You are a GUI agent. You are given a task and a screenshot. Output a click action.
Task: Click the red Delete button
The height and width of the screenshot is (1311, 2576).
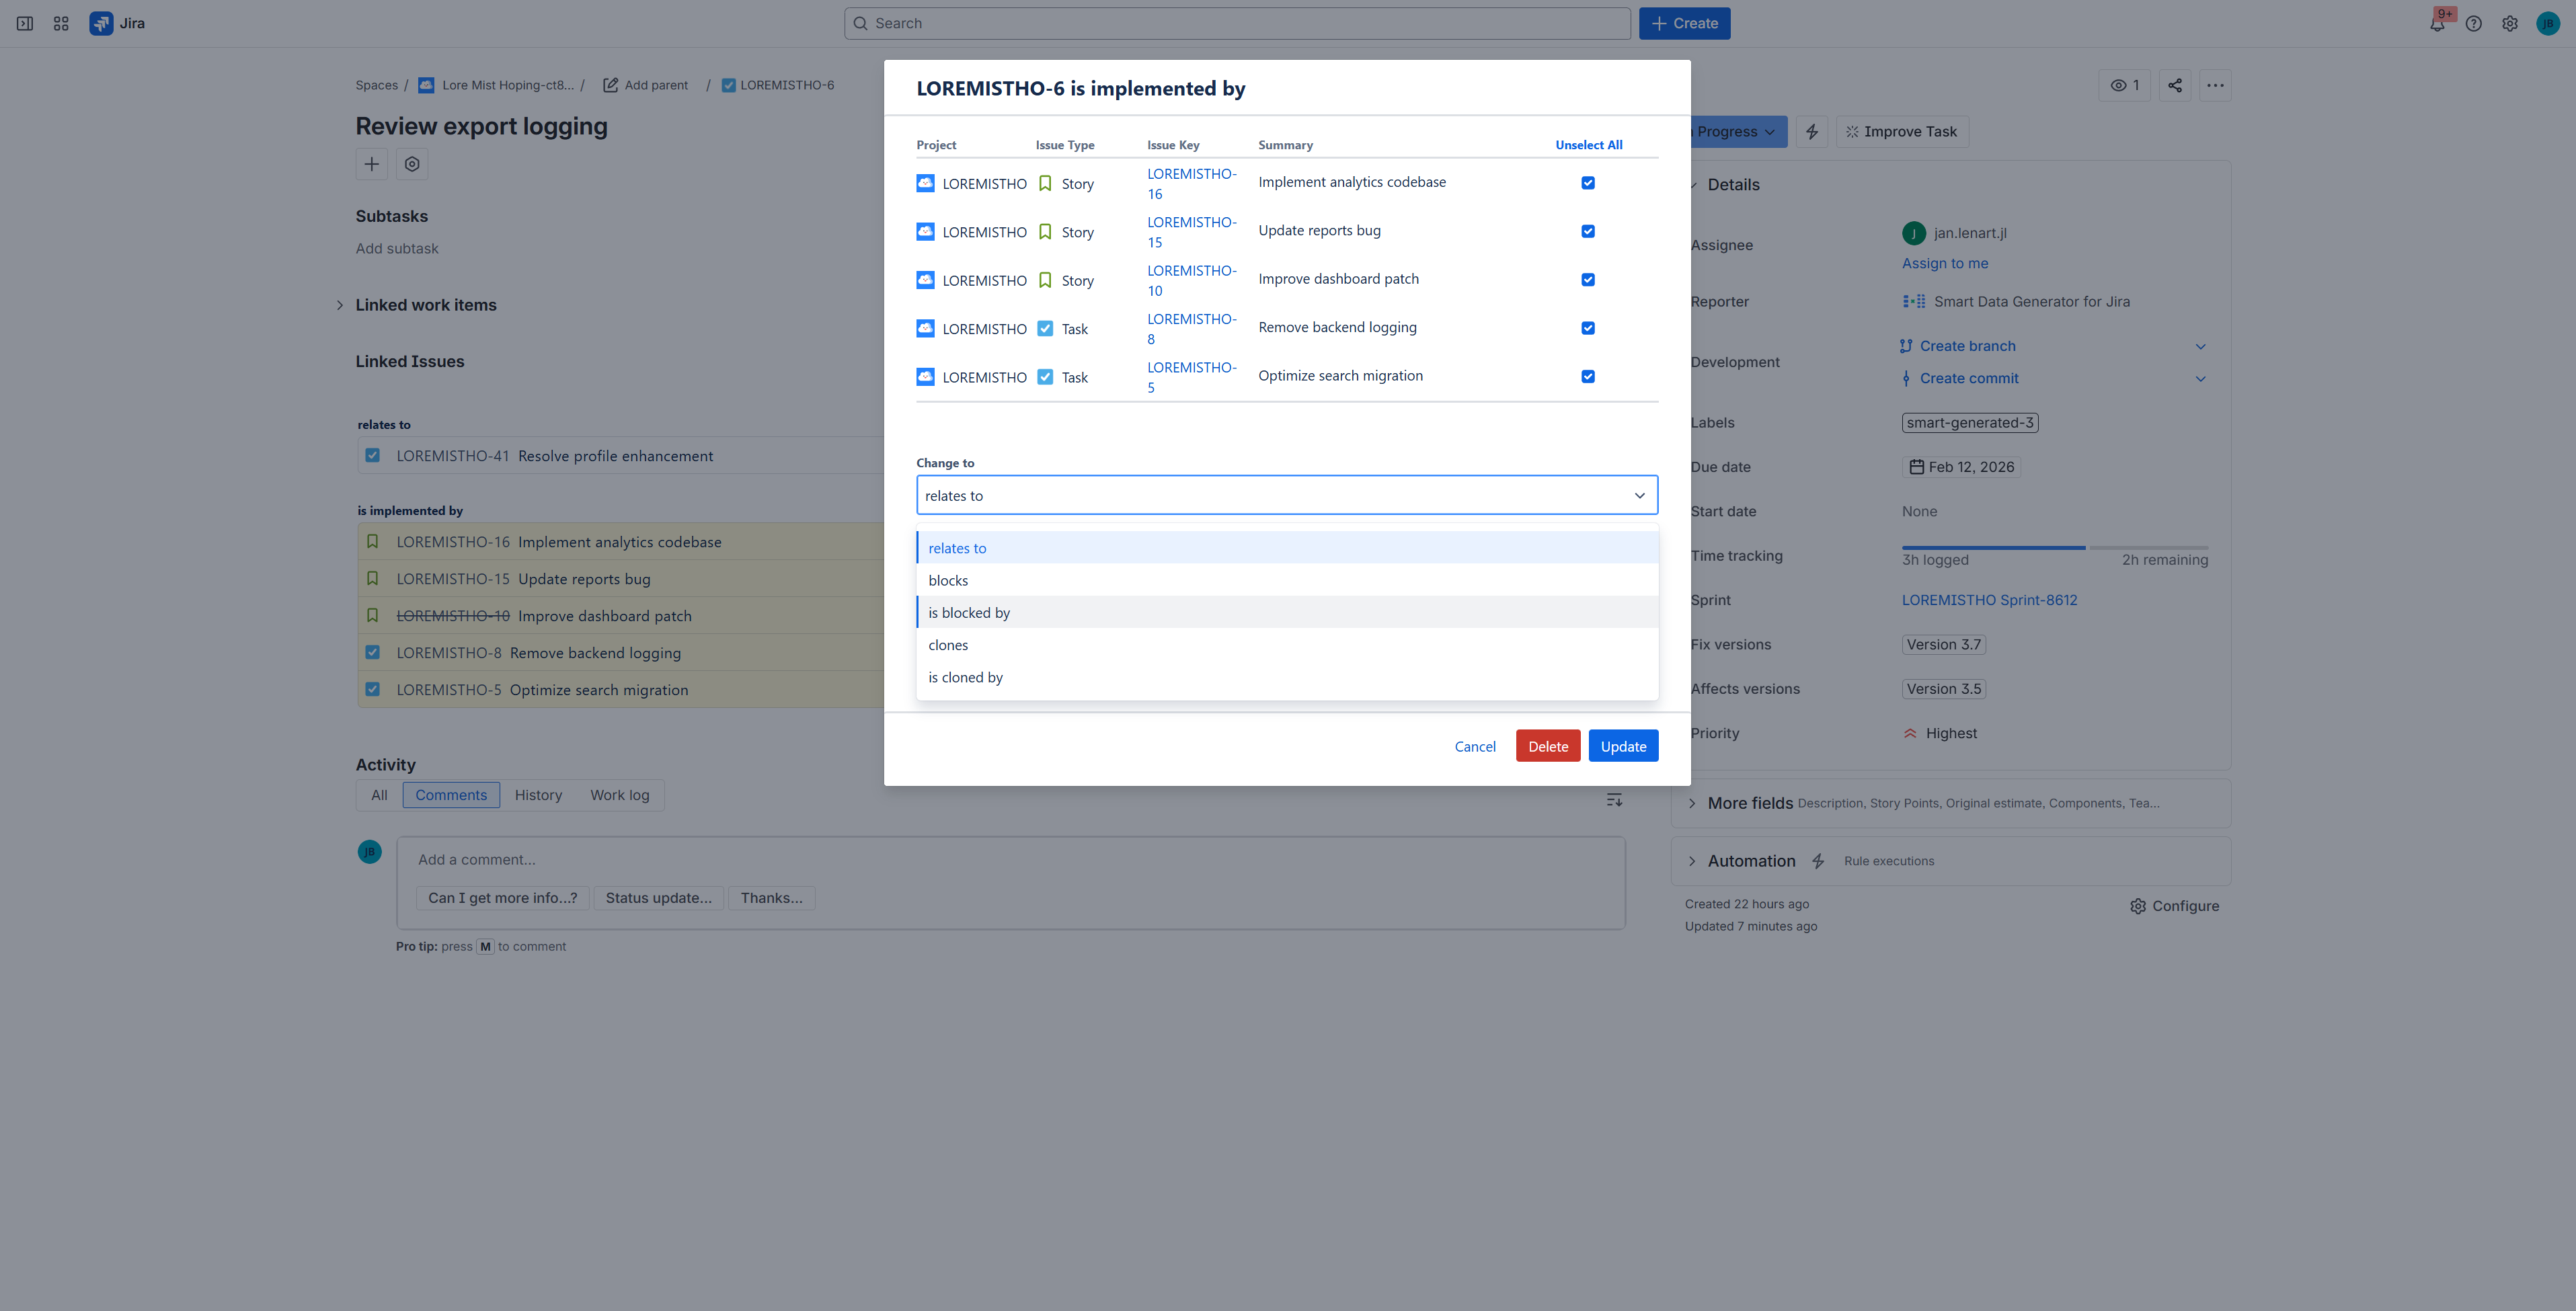(1547, 746)
